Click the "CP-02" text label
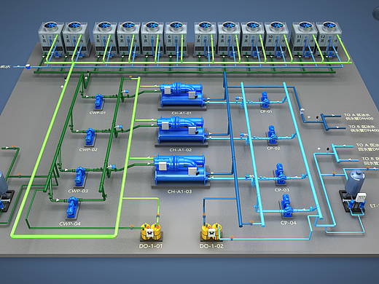 click(273, 149)
